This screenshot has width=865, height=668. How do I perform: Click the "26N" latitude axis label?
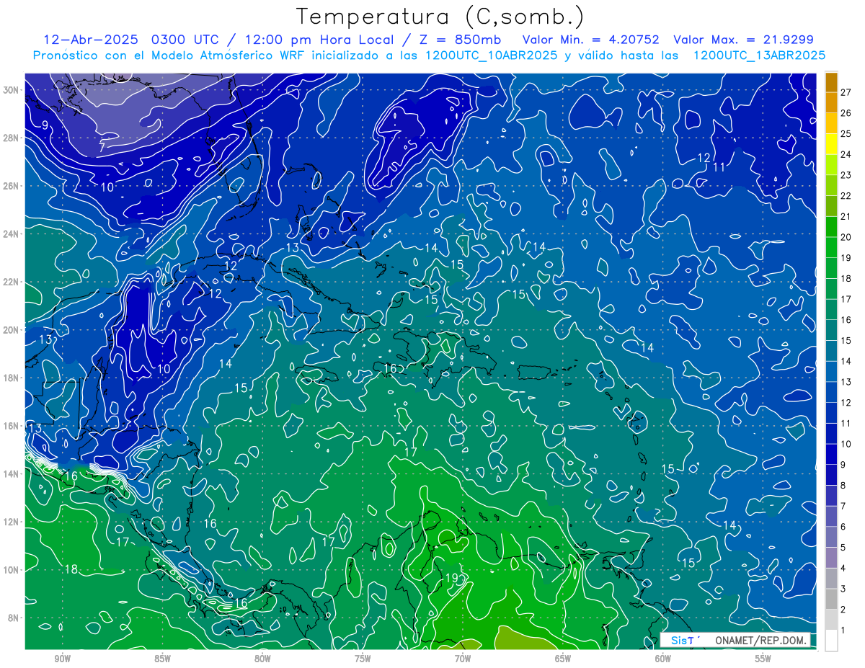tap(11, 186)
